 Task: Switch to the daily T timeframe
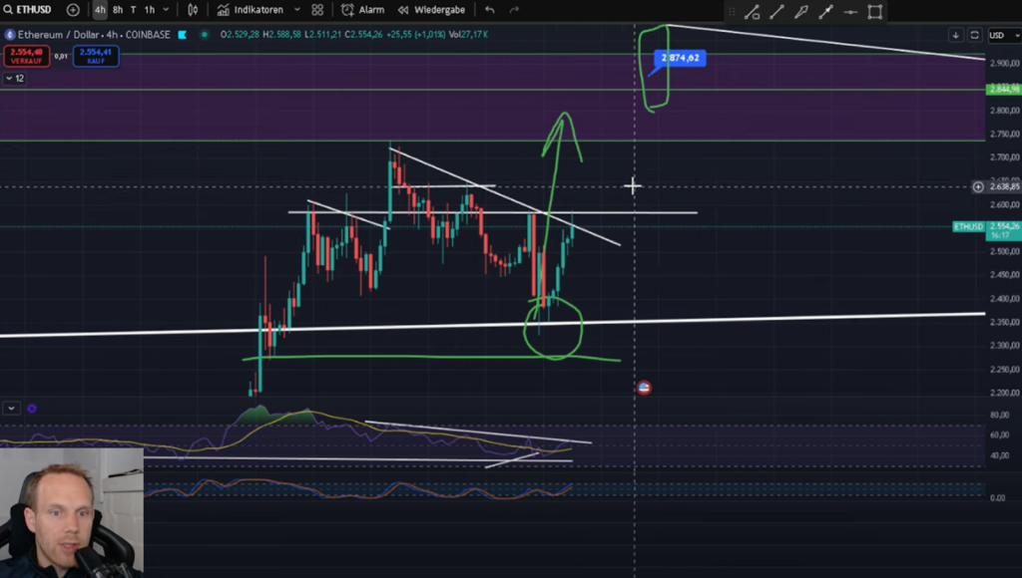(x=133, y=10)
